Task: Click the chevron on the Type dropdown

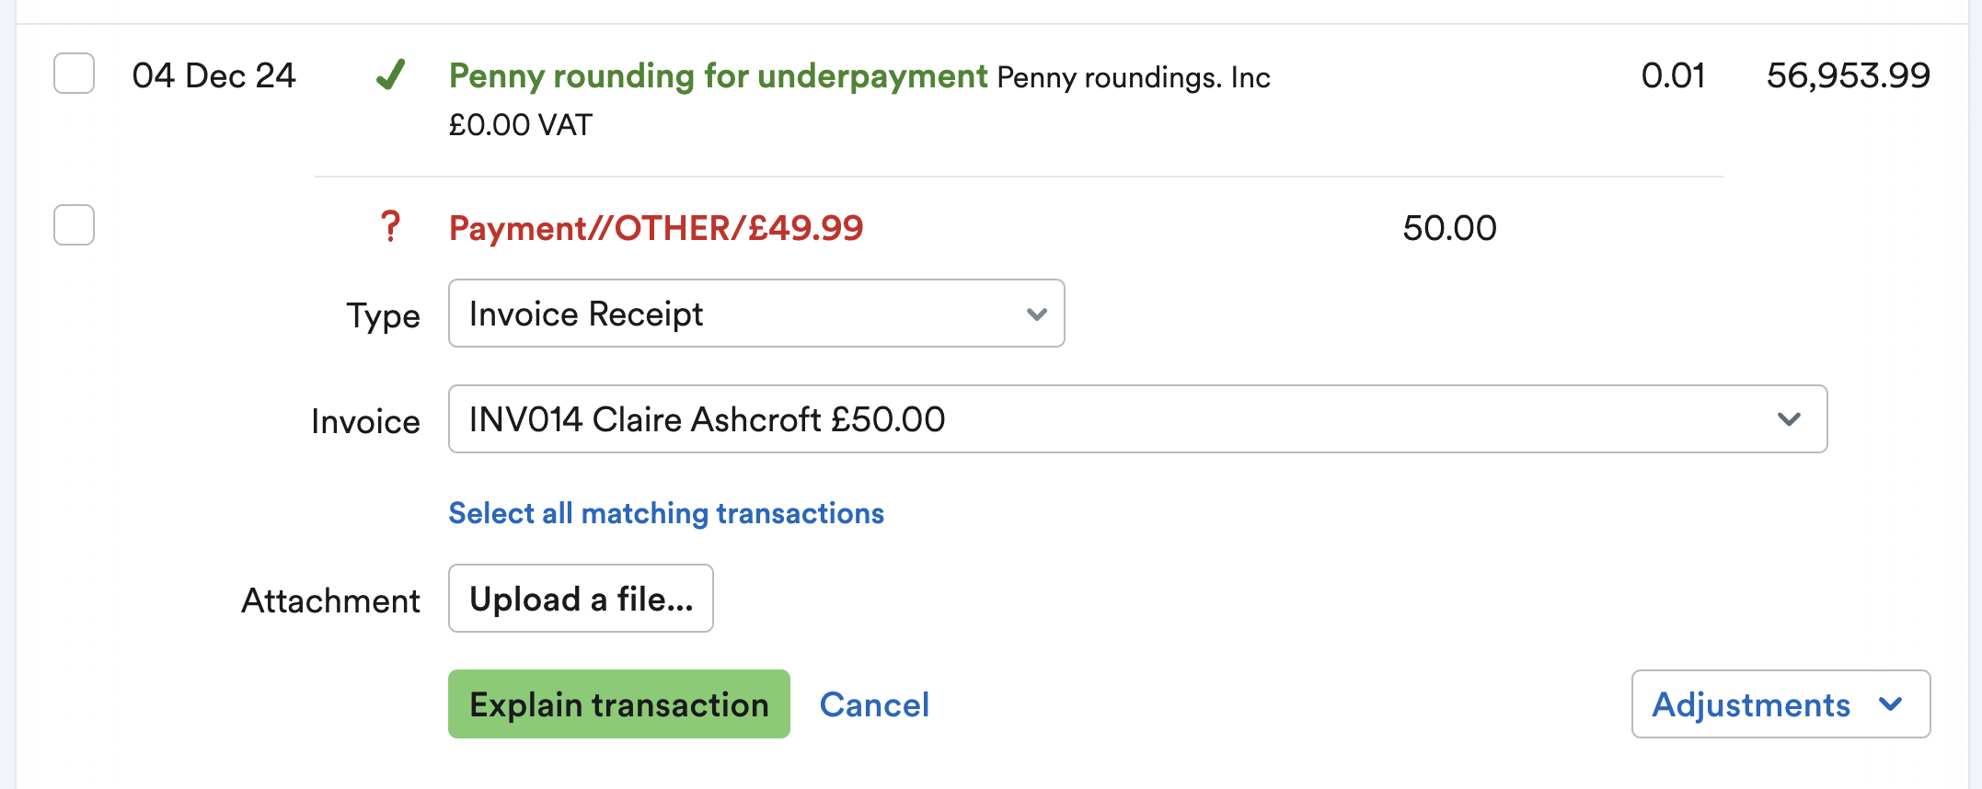Action: [1036, 314]
